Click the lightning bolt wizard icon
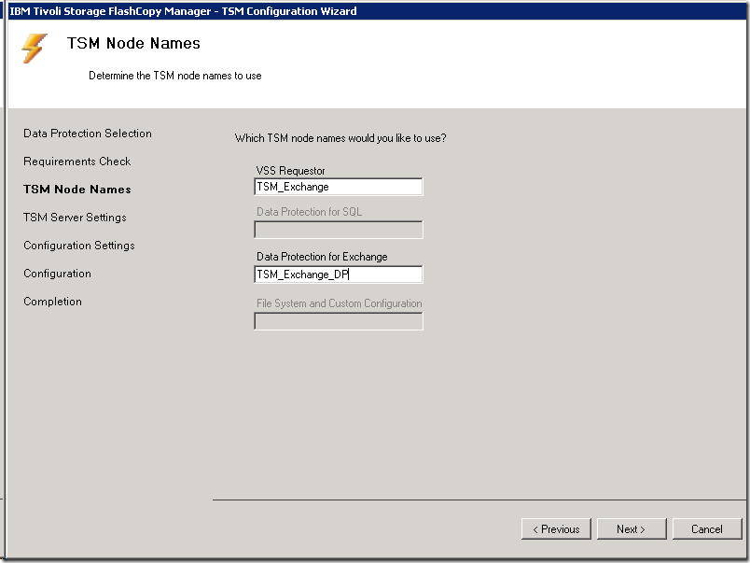The height and width of the screenshot is (563, 750). (x=35, y=49)
